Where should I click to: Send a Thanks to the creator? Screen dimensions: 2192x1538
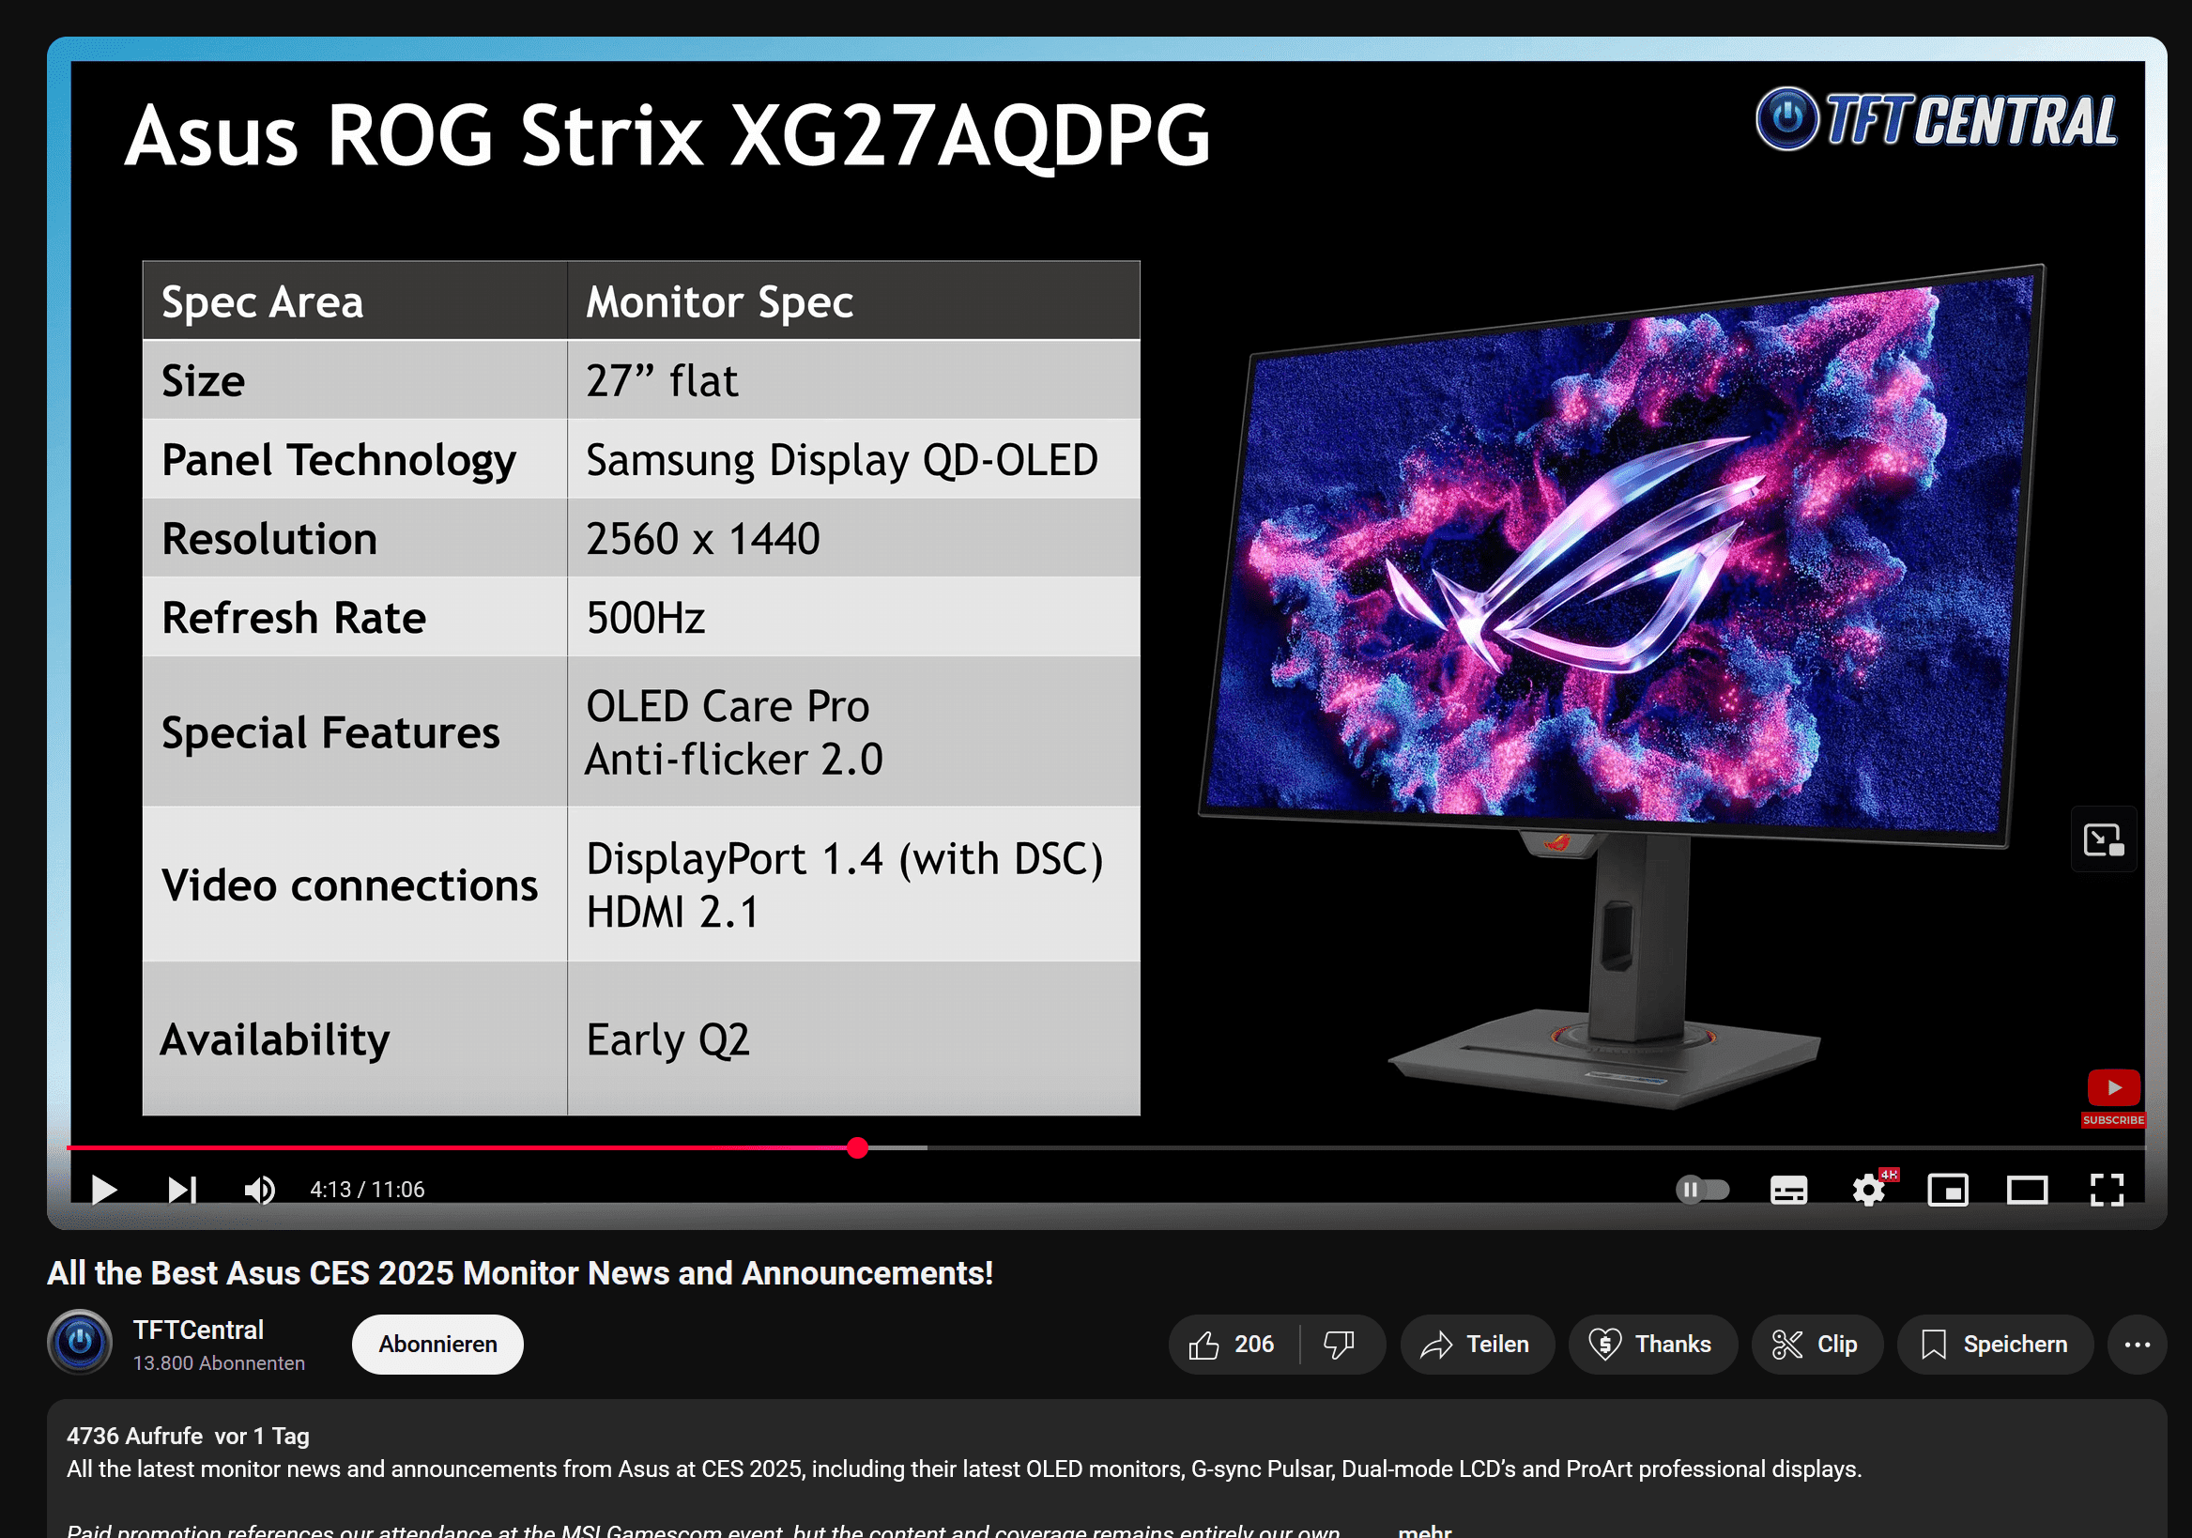pos(1651,1345)
